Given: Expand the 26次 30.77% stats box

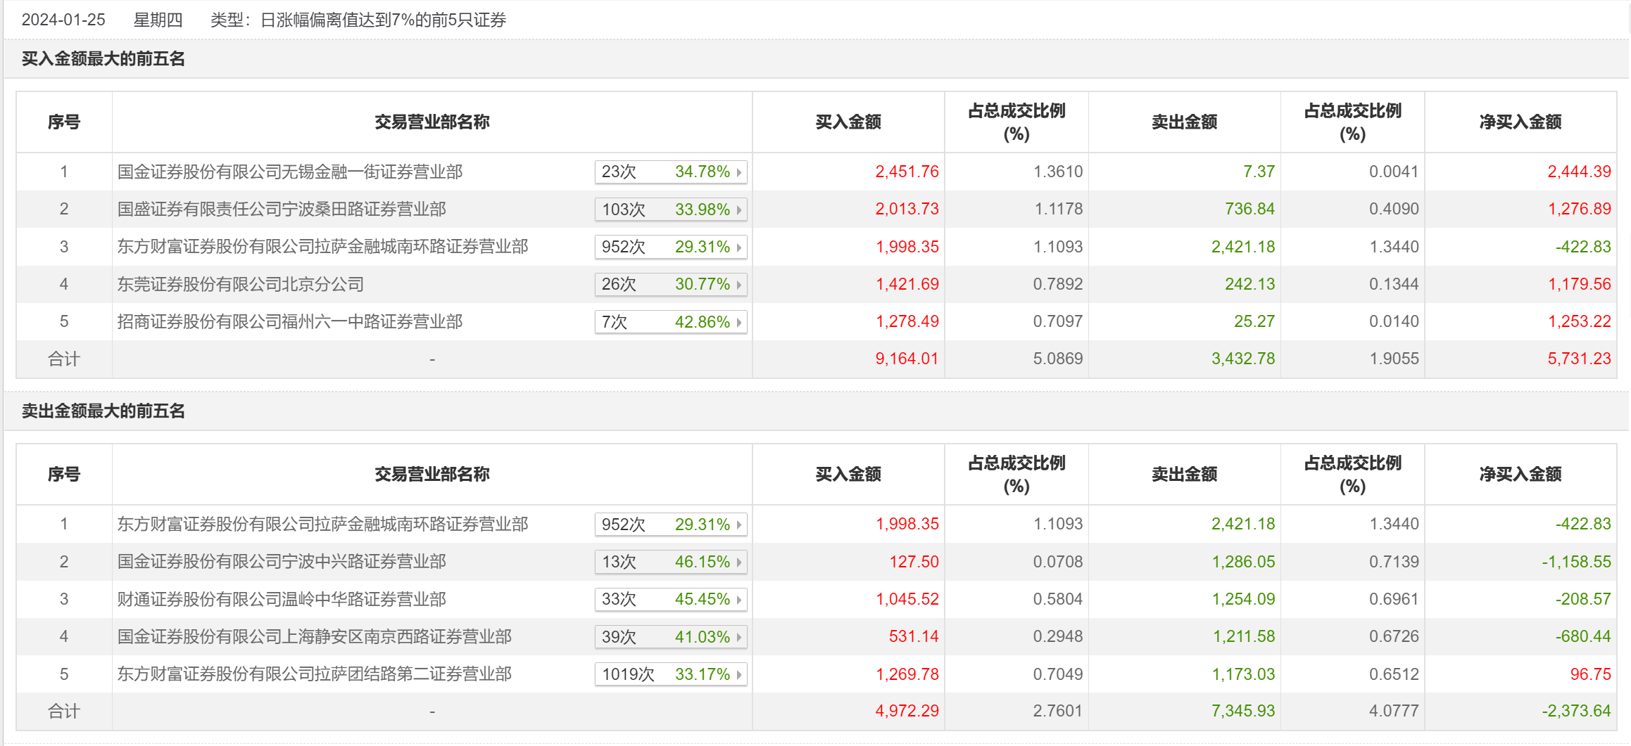Looking at the screenshot, I should pos(671,285).
